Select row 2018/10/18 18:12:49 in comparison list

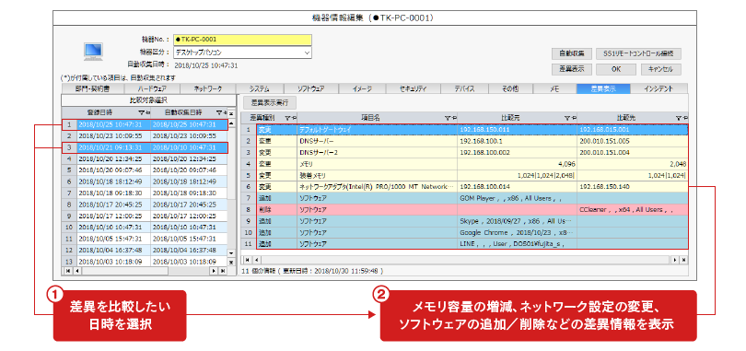tap(145, 181)
